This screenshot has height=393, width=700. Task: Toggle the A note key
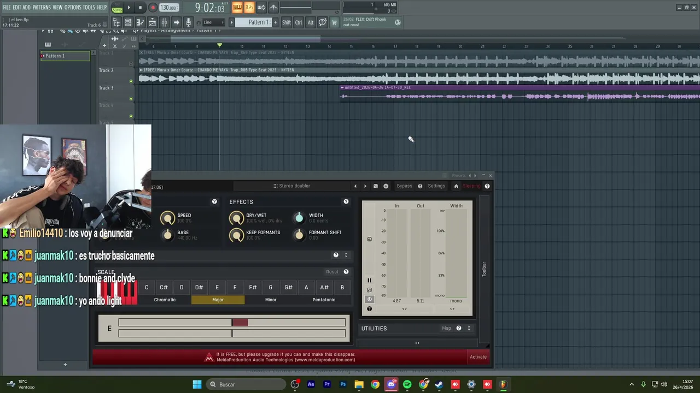click(x=306, y=287)
